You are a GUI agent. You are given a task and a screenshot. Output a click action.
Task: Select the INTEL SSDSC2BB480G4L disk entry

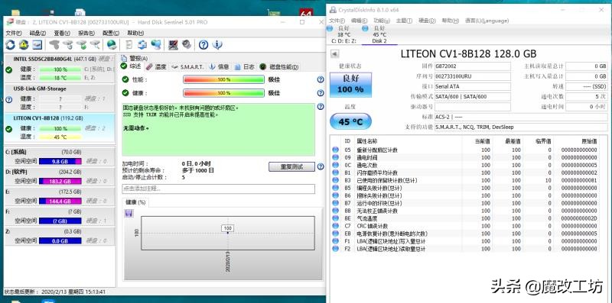(x=60, y=69)
